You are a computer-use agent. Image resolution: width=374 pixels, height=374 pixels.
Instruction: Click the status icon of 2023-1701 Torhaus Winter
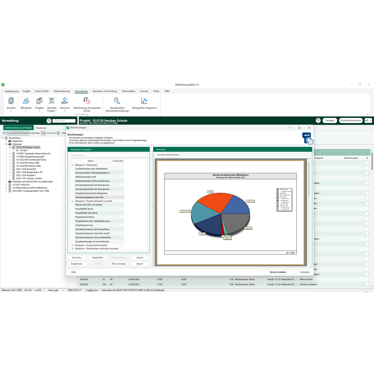click(x=13, y=178)
